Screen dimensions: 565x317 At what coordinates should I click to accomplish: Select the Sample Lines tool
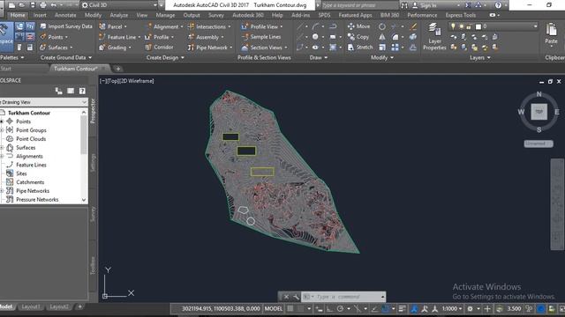(x=261, y=37)
